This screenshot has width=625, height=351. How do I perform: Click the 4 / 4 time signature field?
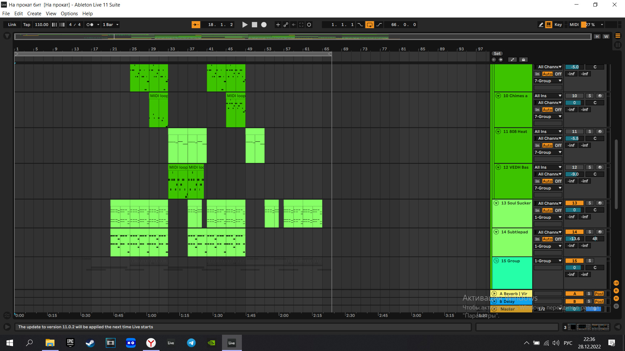[75, 25]
